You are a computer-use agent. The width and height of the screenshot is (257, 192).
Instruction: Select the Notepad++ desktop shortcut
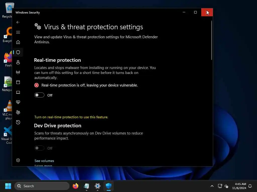coord(7,84)
